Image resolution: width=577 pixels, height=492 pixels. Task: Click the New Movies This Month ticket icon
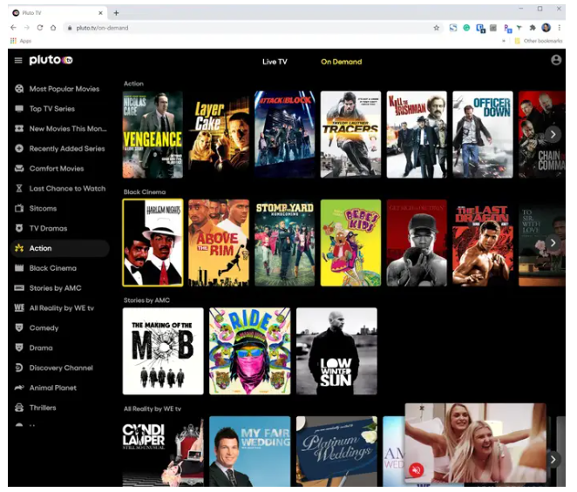click(x=19, y=128)
